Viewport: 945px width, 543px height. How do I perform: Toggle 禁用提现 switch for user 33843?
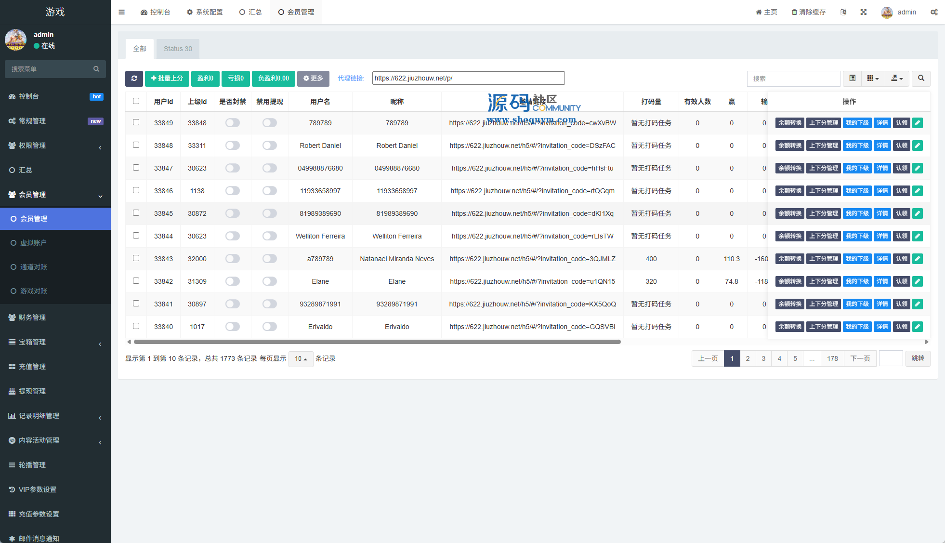[x=270, y=259]
